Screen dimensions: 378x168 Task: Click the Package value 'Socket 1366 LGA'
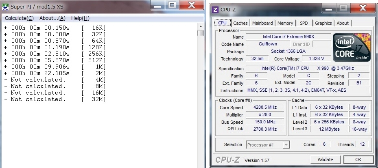click(x=288, y=51)
